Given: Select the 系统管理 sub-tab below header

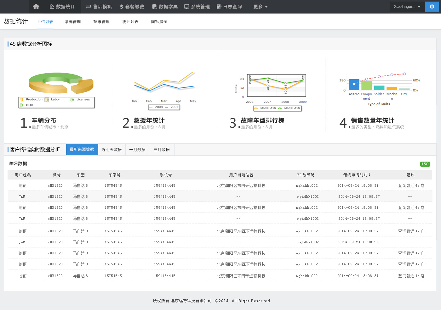Looking at the screenshot, I should 73,22.
